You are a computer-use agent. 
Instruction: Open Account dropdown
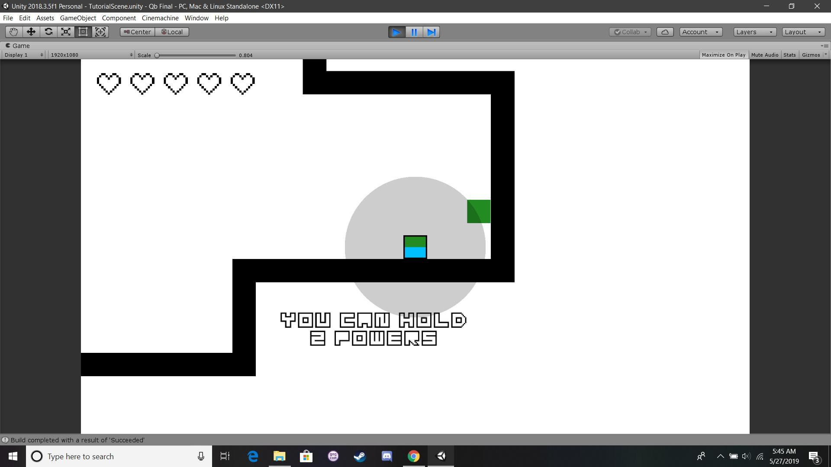click(701, 32)
